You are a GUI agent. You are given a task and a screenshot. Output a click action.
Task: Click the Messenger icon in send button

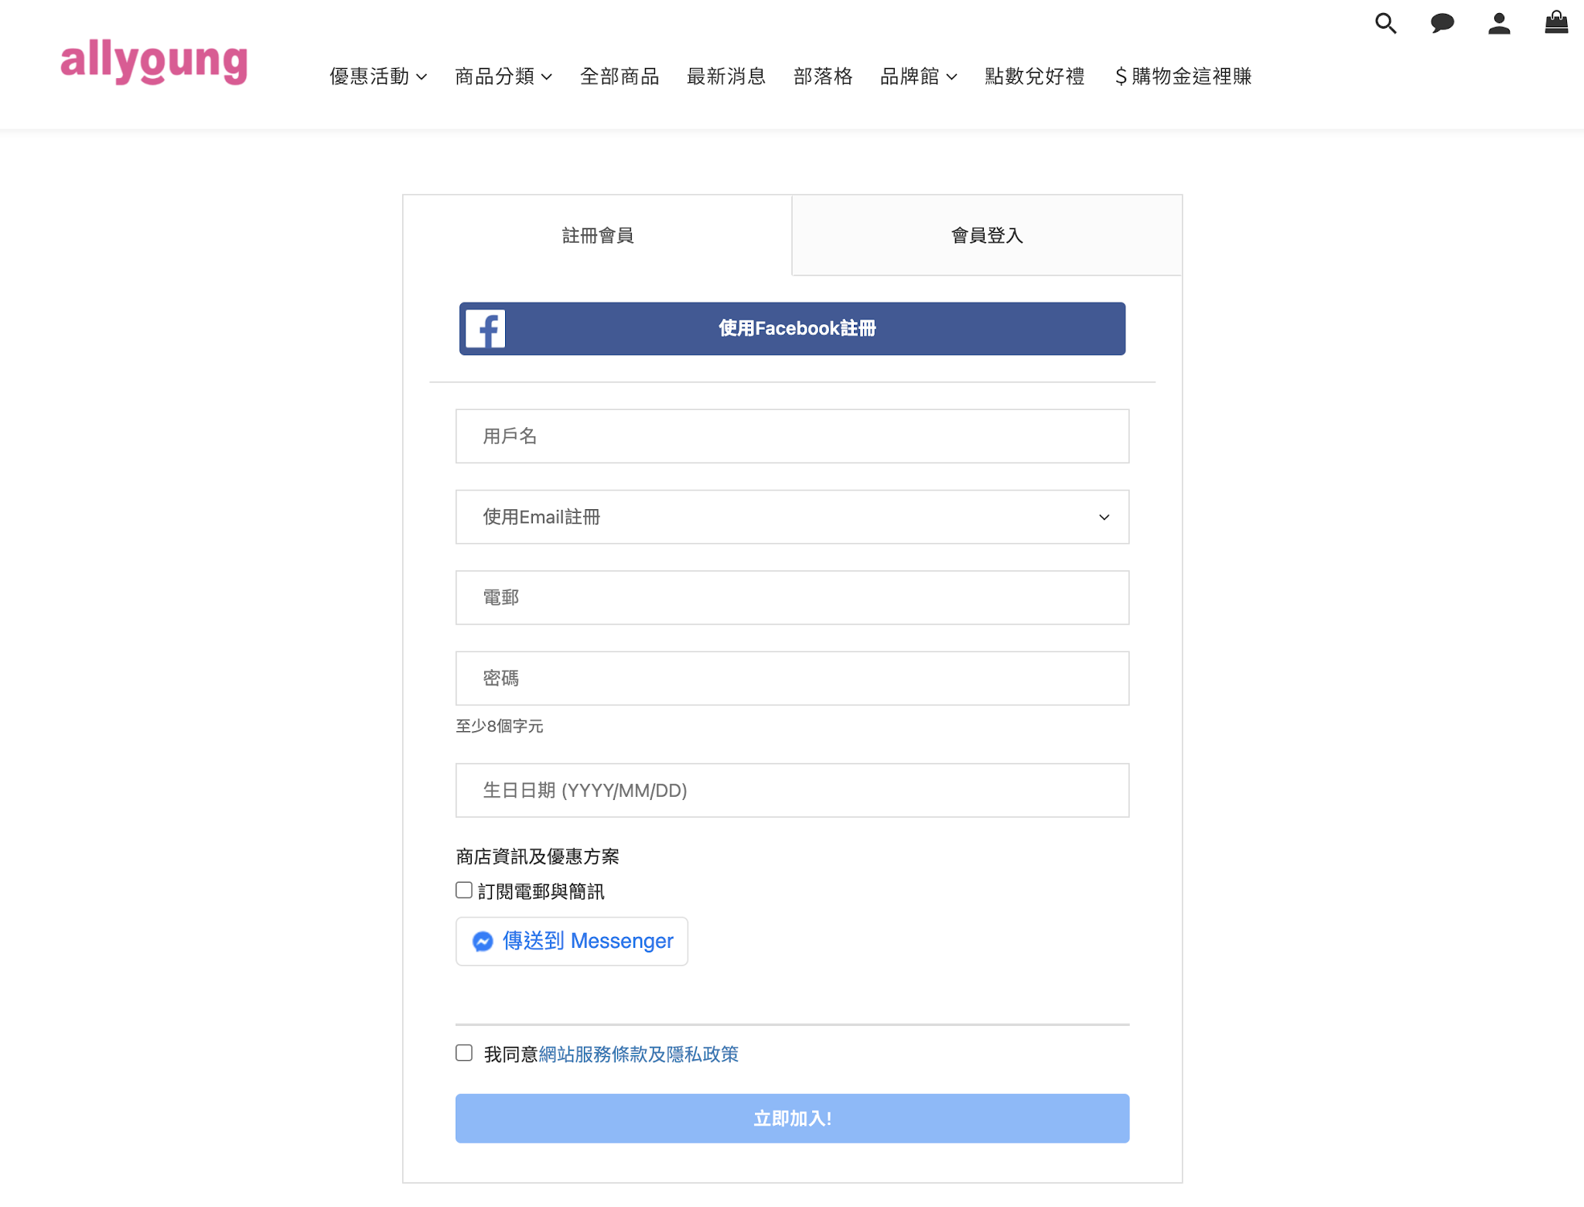483,941
